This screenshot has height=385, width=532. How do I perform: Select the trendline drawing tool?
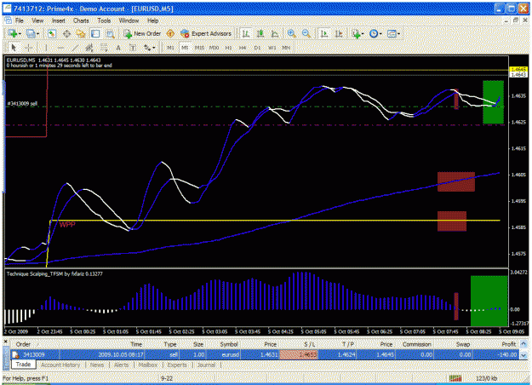pyautogui.click(x=75, y=48)
